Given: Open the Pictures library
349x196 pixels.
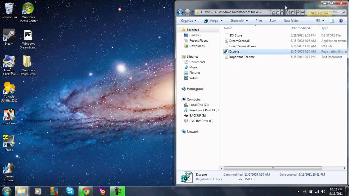Looking at the screenshot, I should click(195, 73).
